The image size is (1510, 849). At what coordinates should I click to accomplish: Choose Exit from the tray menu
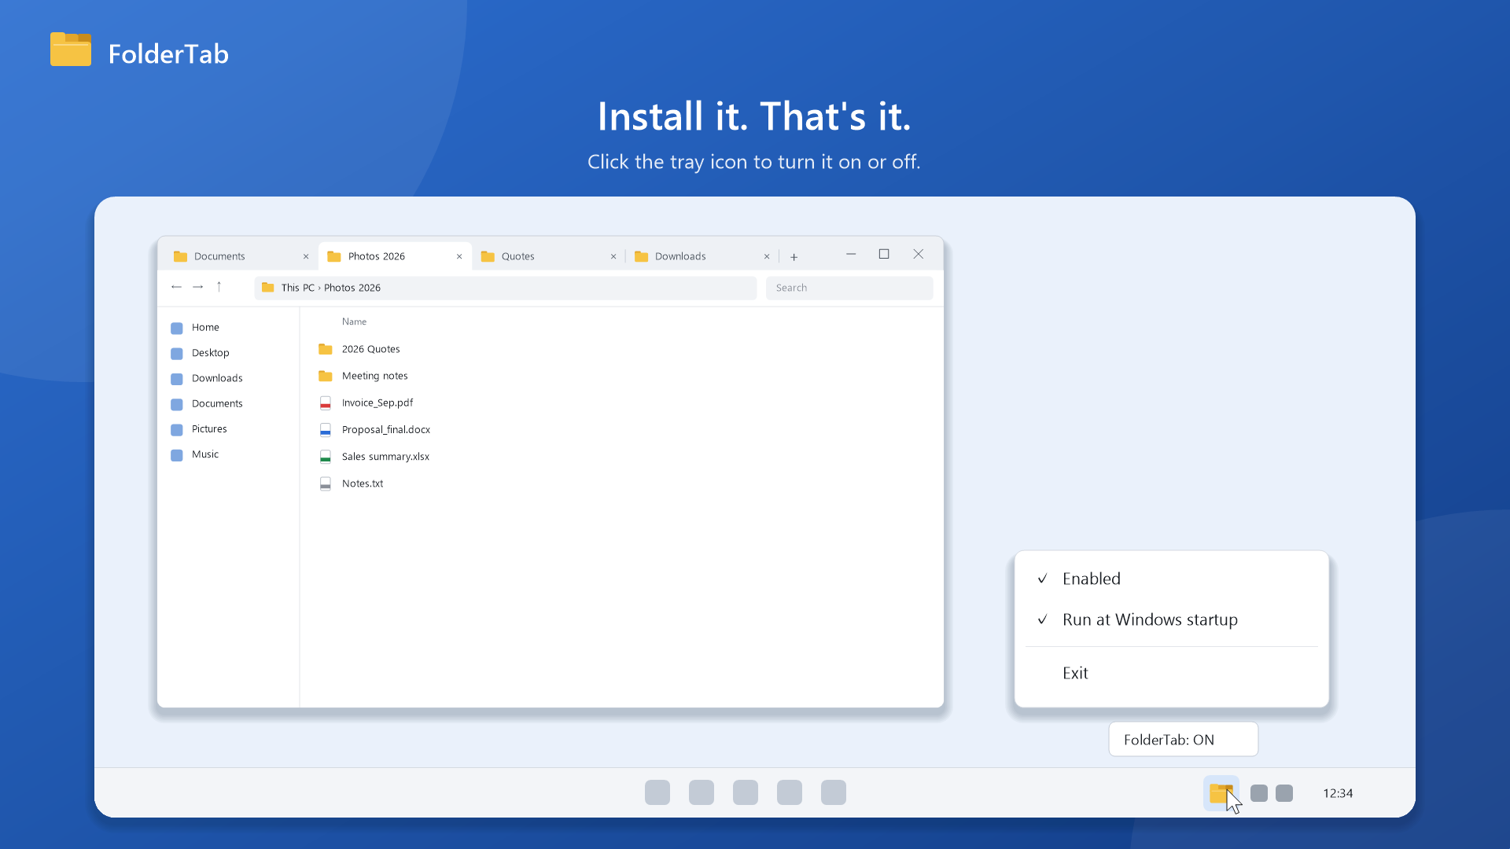point(1172,673)
